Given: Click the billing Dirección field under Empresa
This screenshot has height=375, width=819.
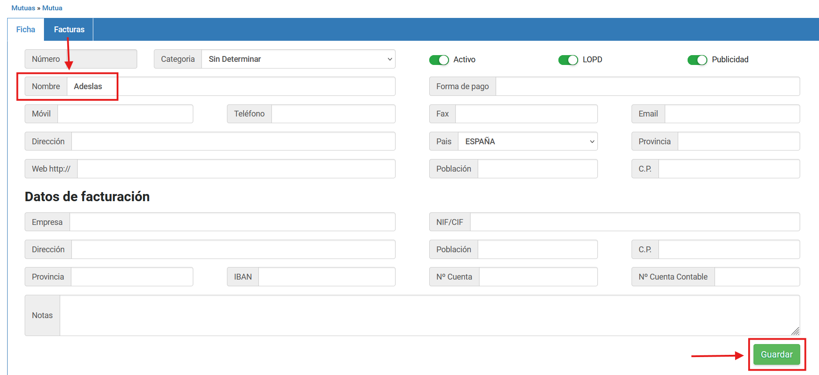Looking at the screenshot, I should tap(233, 250).
